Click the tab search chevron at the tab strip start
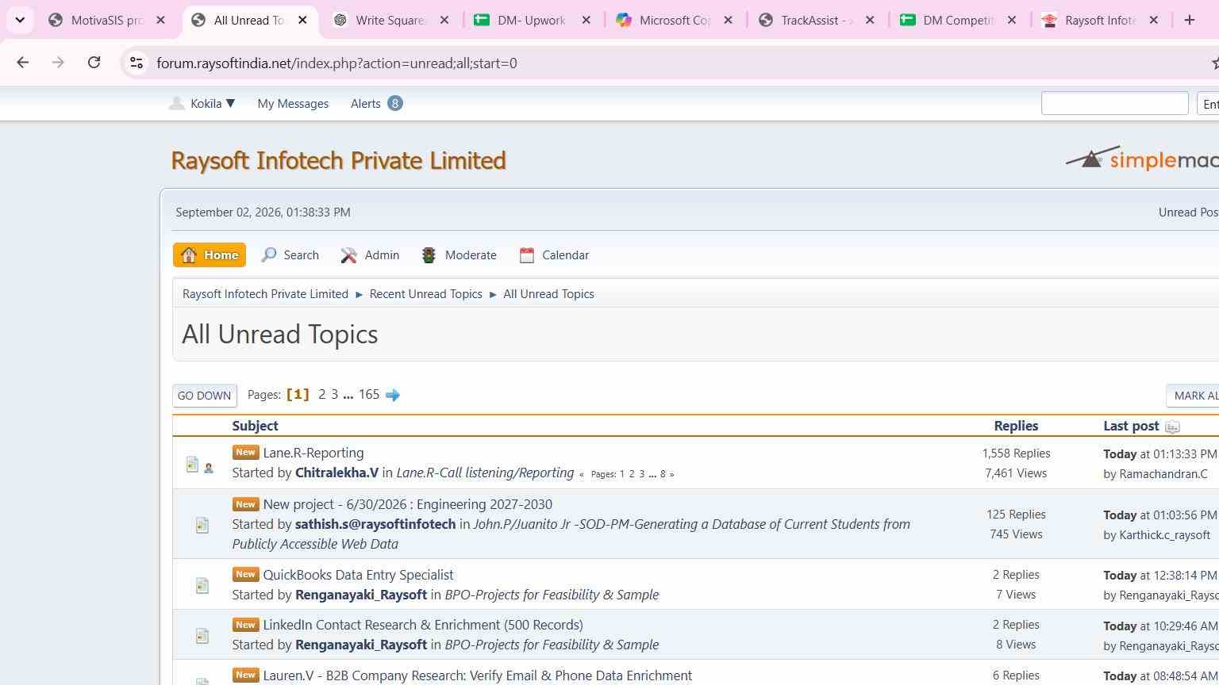The image size is (1219, 685). 20,20
